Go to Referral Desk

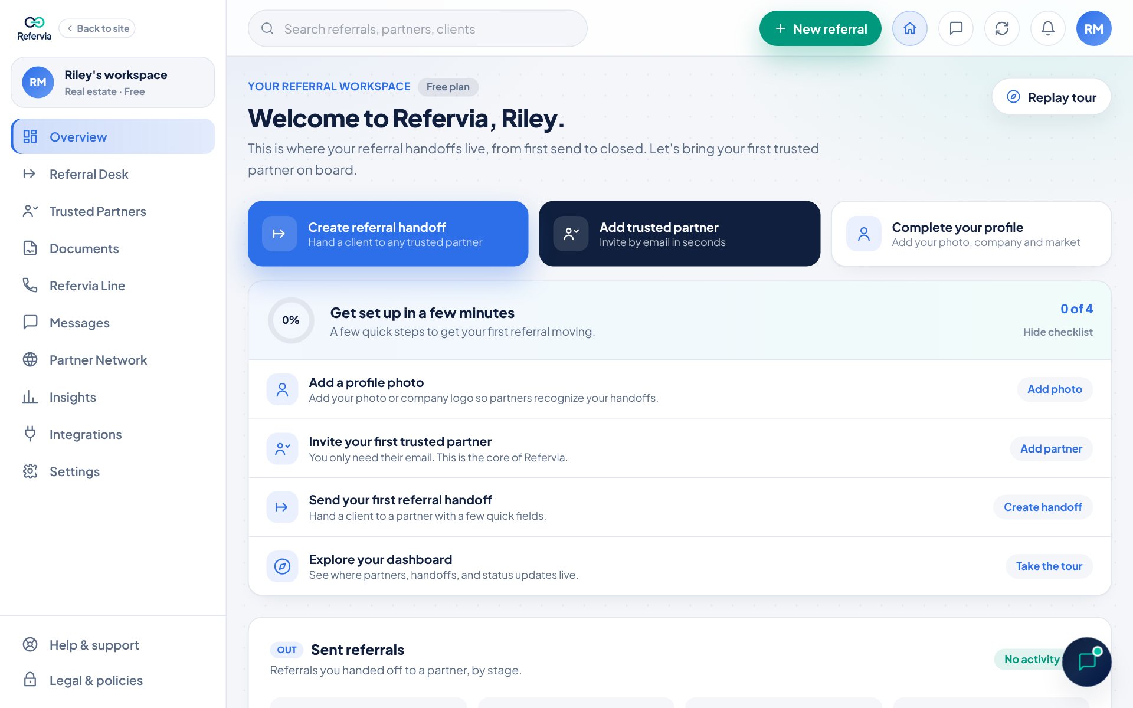113,173
